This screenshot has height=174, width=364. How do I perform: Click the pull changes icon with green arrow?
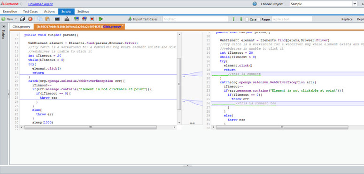(x=77, y=19)
